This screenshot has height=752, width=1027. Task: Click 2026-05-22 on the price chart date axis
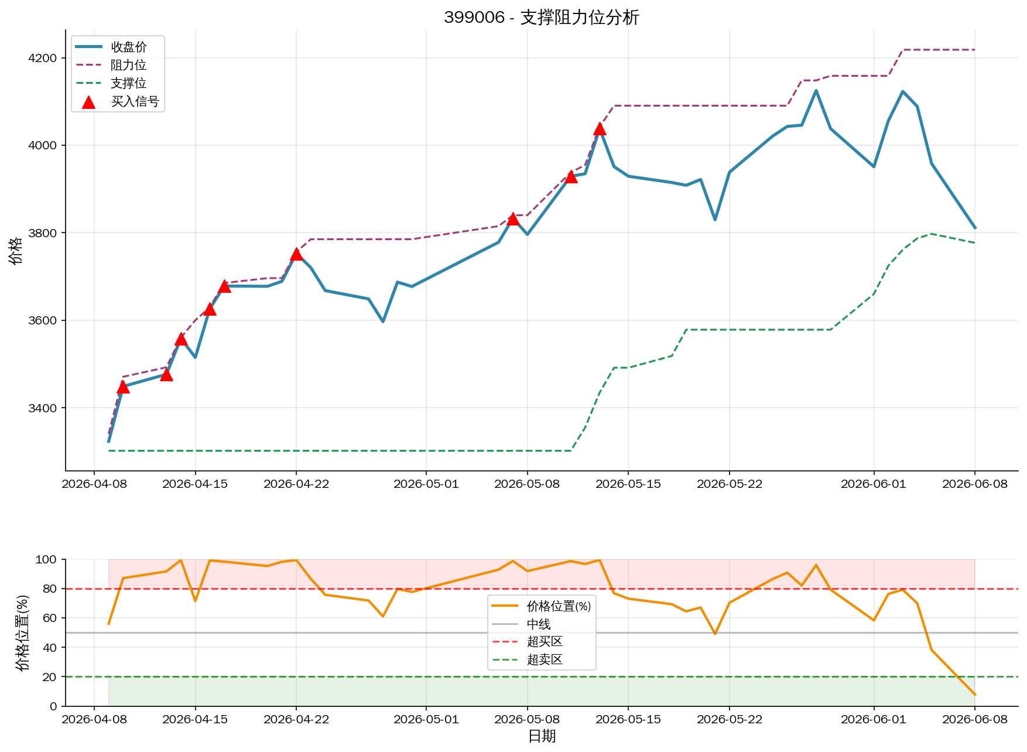point(730,484)
